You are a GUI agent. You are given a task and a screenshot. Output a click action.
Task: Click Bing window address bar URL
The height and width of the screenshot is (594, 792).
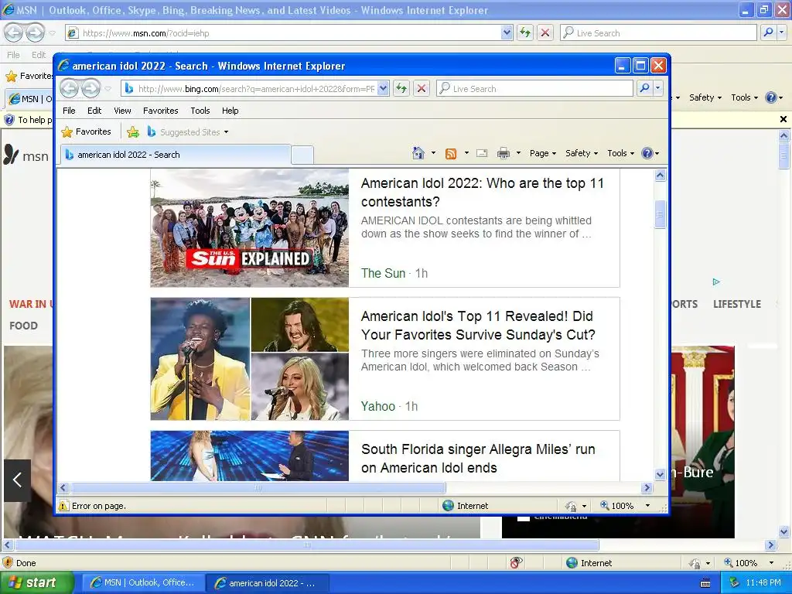pos(256,89)
